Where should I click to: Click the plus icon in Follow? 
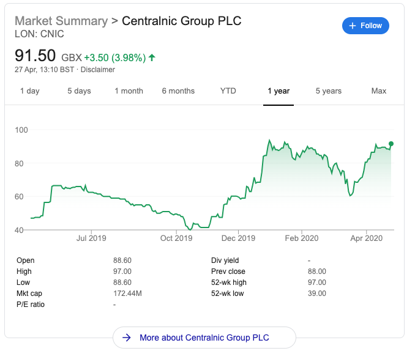click(x=352, y=26)
